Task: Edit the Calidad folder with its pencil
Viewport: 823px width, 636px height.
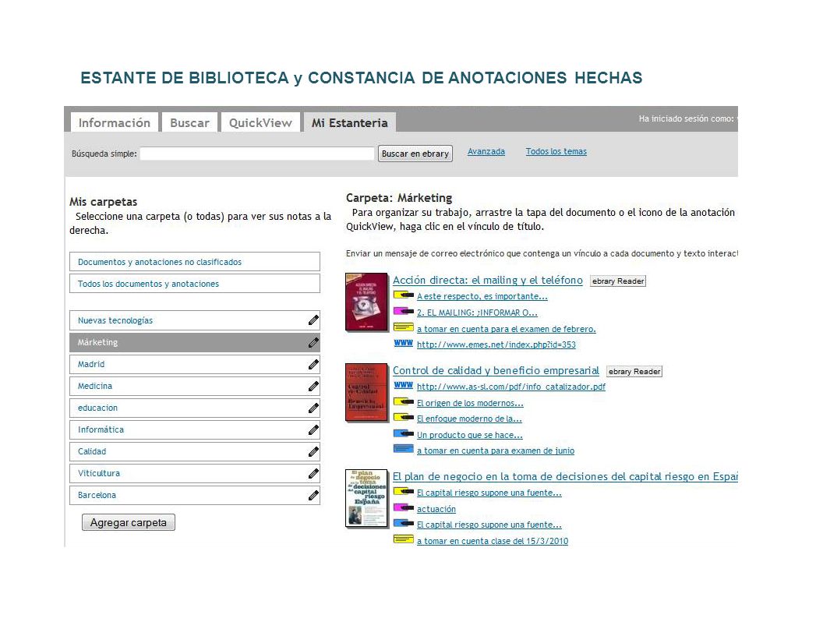Action: coord(313,451)
